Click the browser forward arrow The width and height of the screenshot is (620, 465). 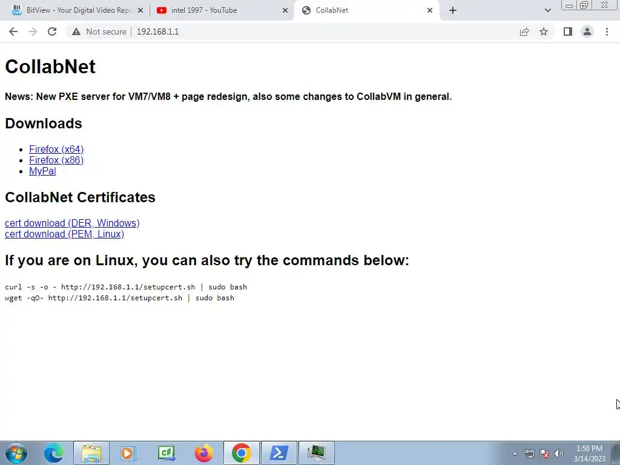click(x=33, y=31)
